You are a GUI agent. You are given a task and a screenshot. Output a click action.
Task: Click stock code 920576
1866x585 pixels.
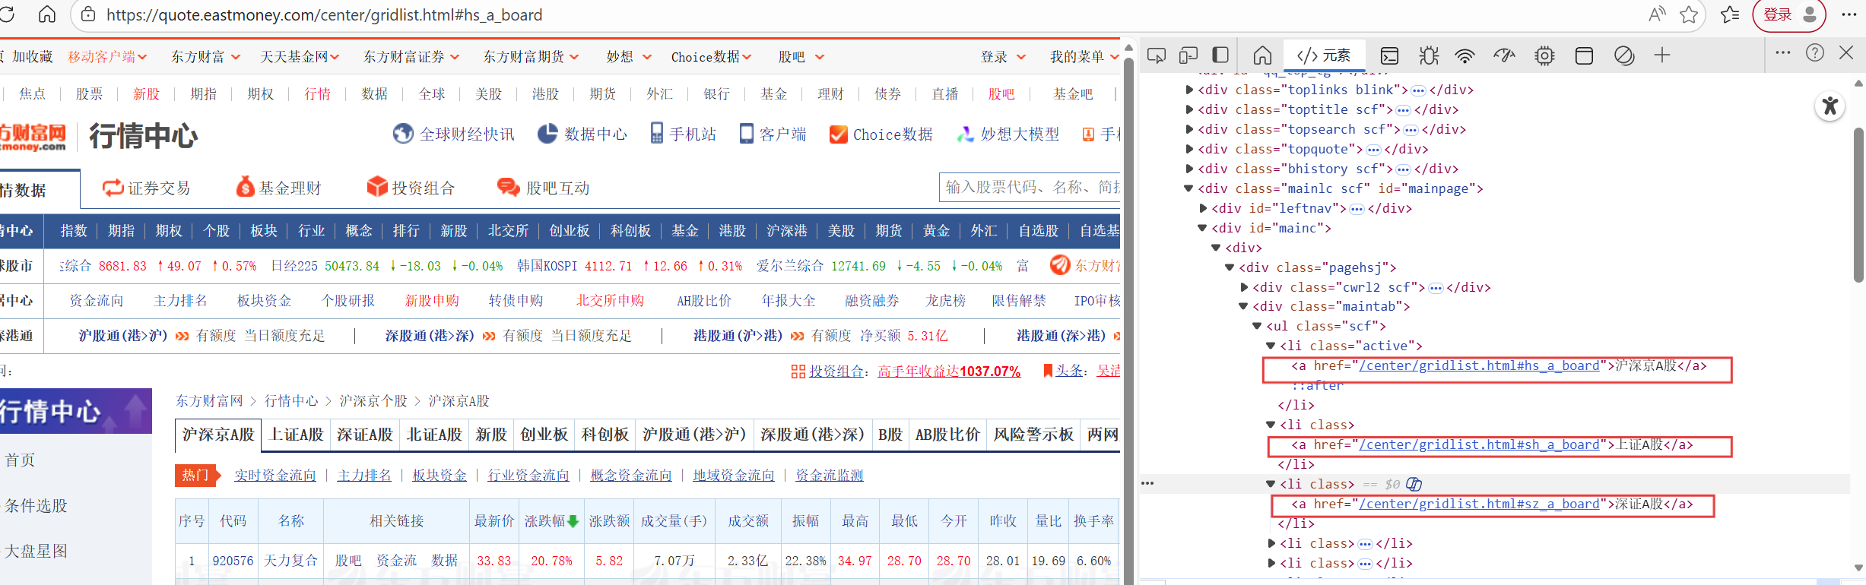pos(233,561)
